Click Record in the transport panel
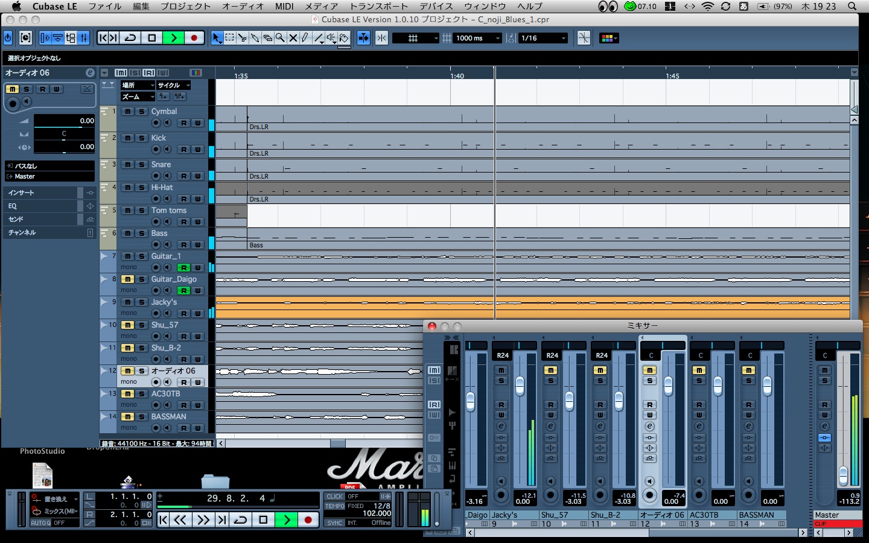The width and height of the screenshot is (869, 543). coord(308,519)
